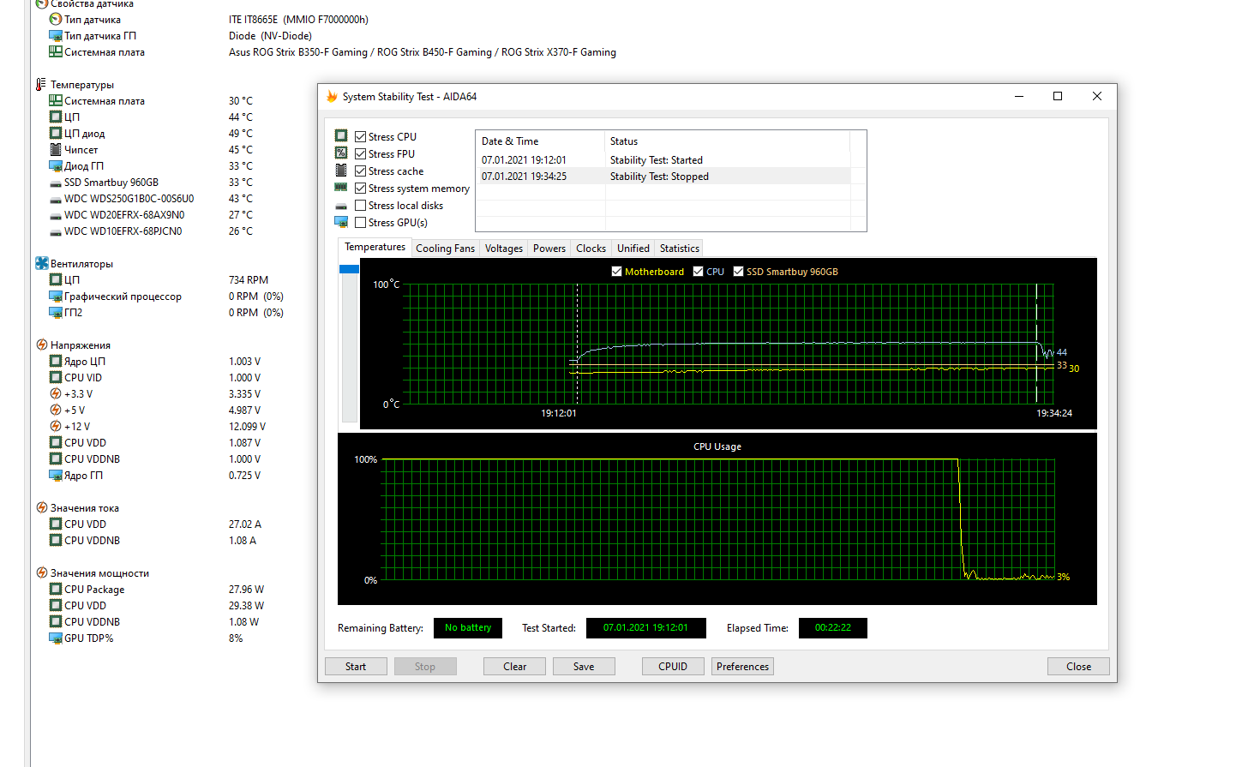This screenshot has width=1260, height=767.
Task: Click the drive icon for WDC WD20EFRX-68AX9N0
Action: pyautogui.click(x=56, y=215)
